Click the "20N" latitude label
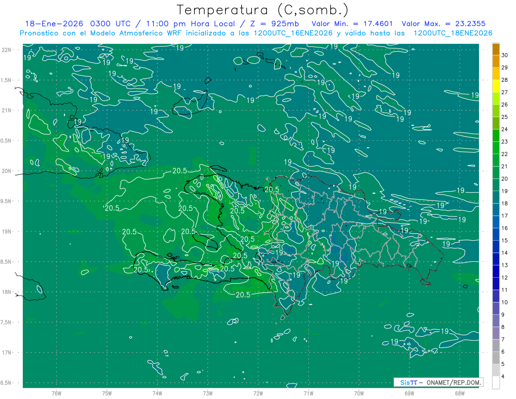This screenshot has height=399, width=516. point(7,171)
